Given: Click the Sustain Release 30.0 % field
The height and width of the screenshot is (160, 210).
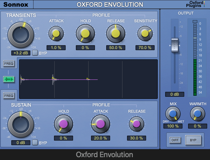Looking at the screenshot, I should pos(137,138).
